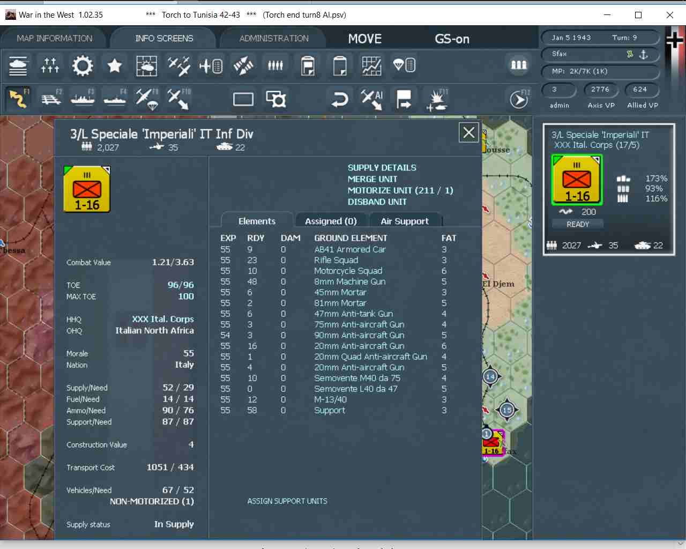
Task: Change the MAX TOE value 100
Action: click(186, 296)
